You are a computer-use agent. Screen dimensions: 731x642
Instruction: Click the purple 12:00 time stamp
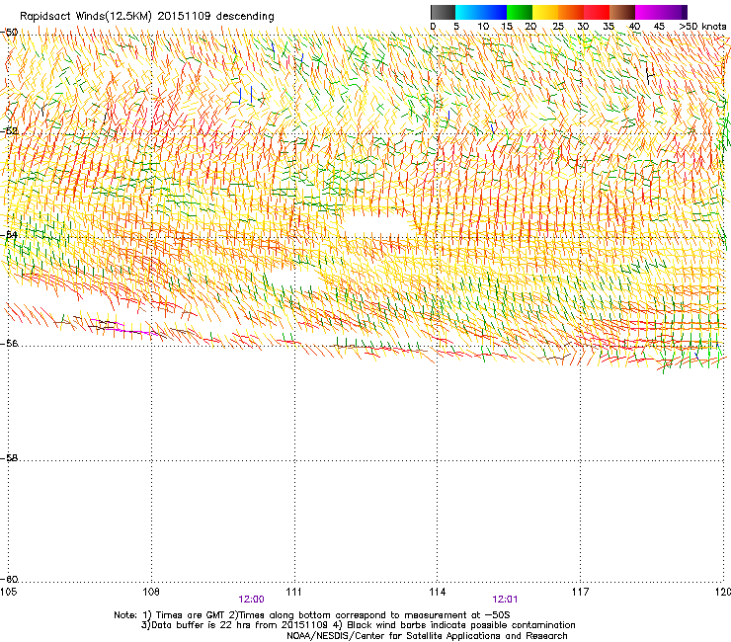coord(251,600)
